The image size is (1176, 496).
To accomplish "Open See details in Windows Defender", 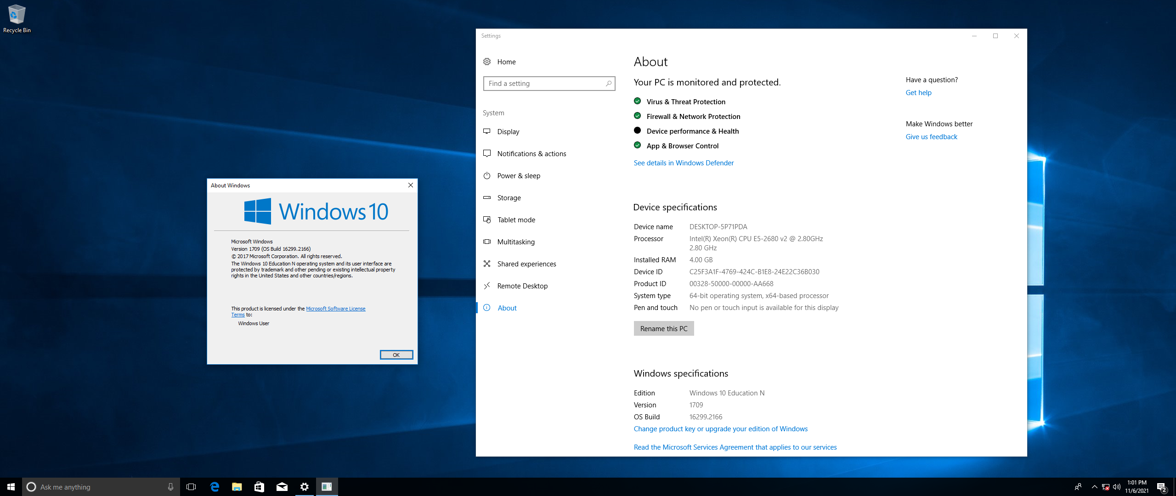I will tap(684, 163).
